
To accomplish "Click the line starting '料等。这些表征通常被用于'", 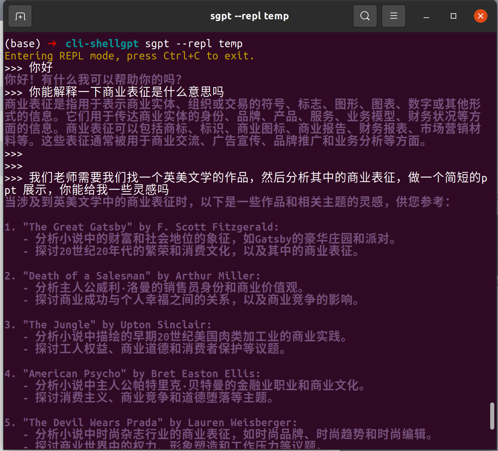I will pyautogui.click(x=216, y=141).
